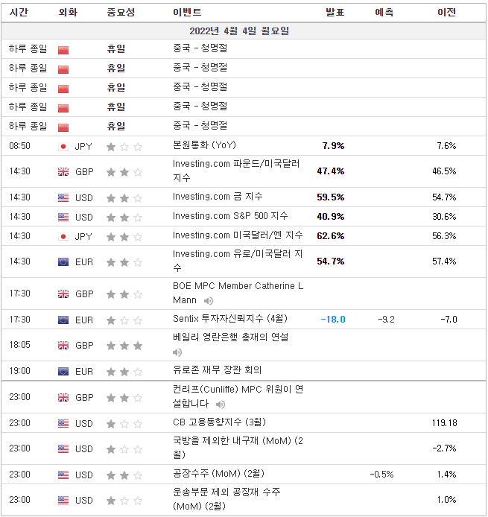Click the 59.5% actual value for 금 지수
488x517 pixels.
pyautogui.click(x=331, y=197)
